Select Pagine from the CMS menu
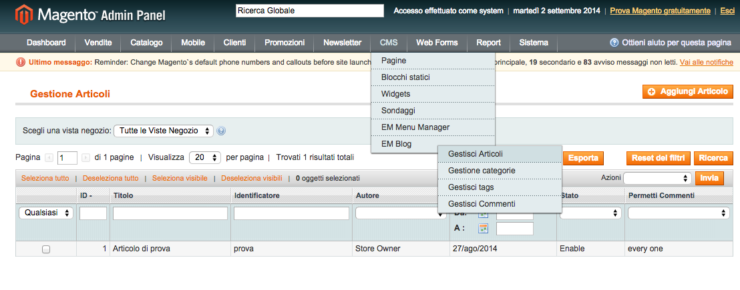Viewport: 740px width, 290px height. point(433,60)
